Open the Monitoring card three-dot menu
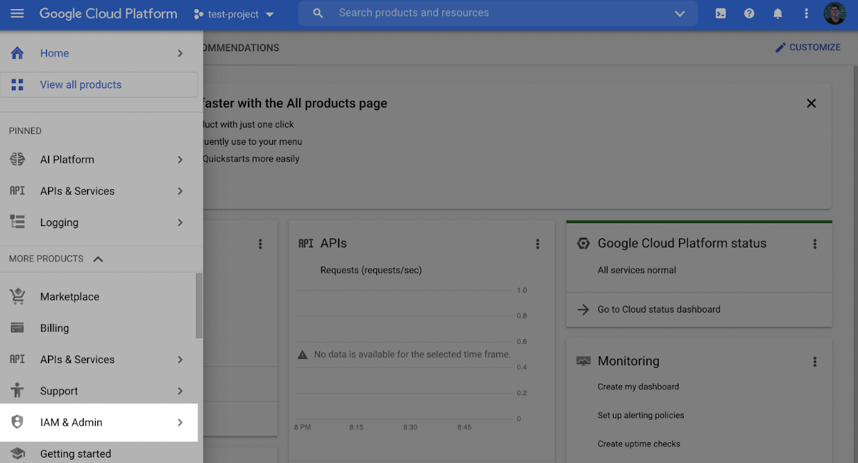This screenshot has height=463, width=858. 815,362
